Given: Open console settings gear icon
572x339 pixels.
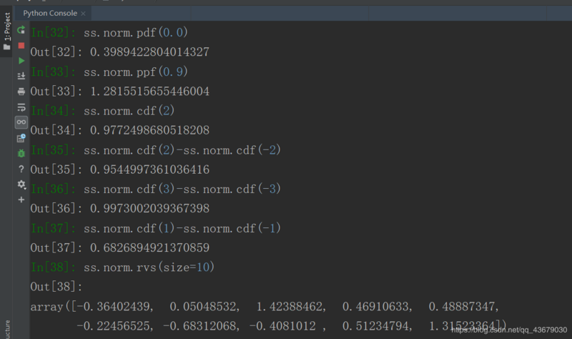Looking at the screenshot, I should tap(21, 185).
